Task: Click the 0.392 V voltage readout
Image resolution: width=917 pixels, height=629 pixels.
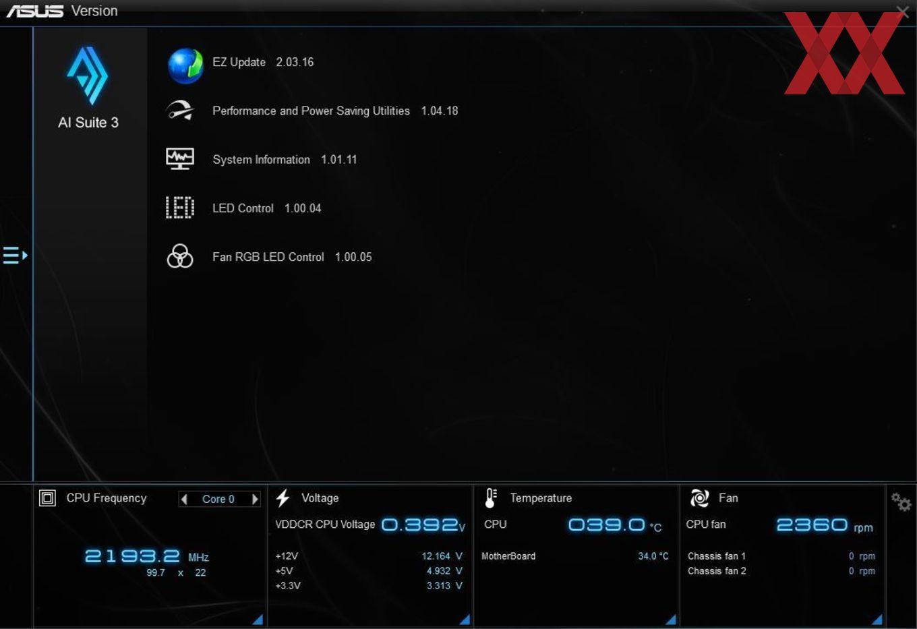Action: 423,525
